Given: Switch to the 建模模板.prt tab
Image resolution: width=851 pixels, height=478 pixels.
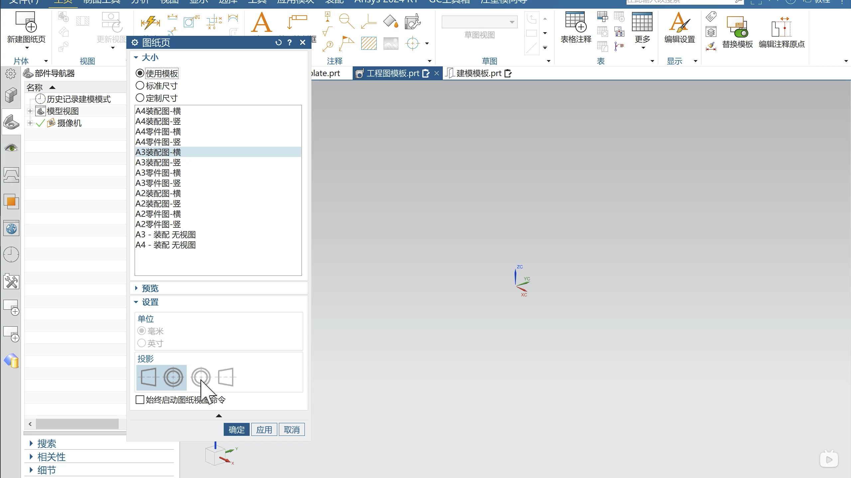Looking at the screenshot, I should [x=478, y=73].
